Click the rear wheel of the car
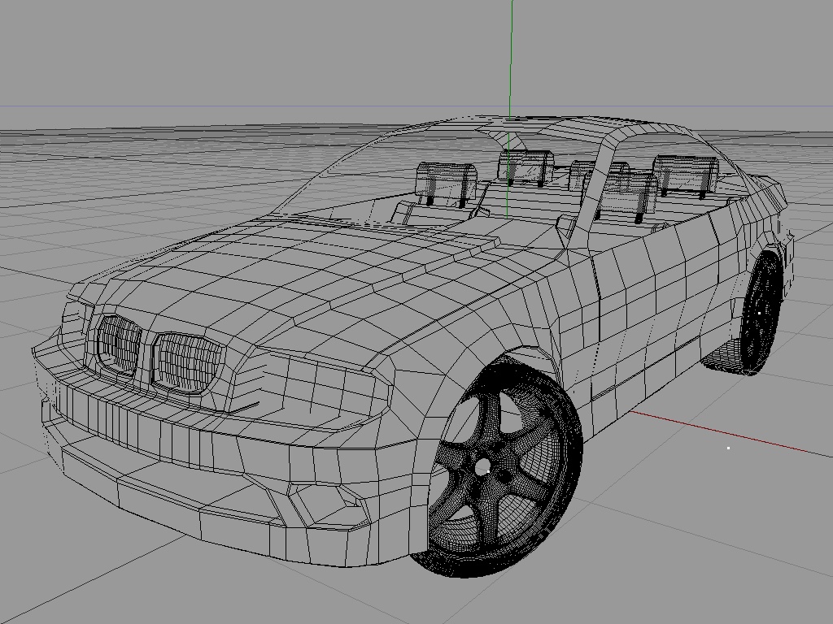 coord(761,314)
